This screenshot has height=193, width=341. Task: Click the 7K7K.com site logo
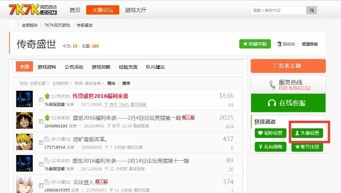(x=32, y=10)
